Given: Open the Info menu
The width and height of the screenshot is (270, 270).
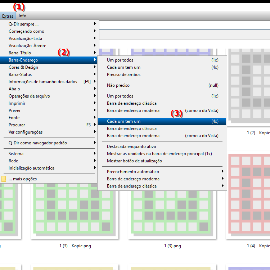Looking at the screenshot, I should click(22, 16).
